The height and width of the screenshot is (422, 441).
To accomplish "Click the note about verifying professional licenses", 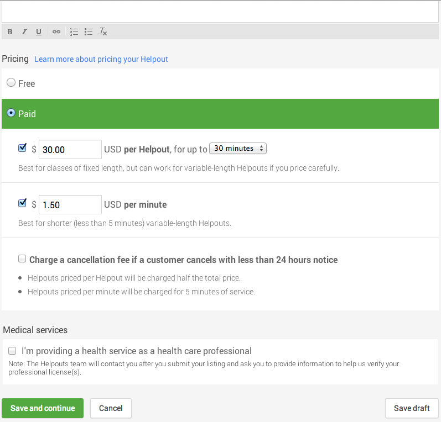I will tap(204, 368).
